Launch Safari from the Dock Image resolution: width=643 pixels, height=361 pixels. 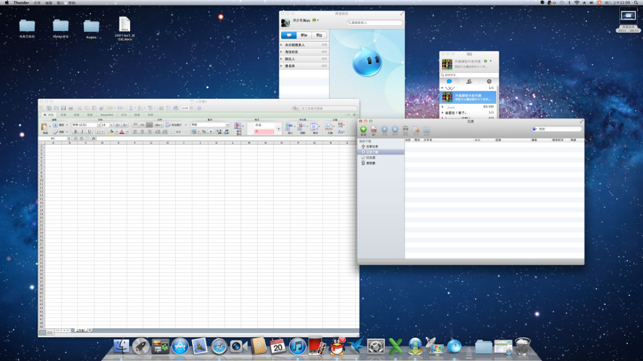coord(219,346)
